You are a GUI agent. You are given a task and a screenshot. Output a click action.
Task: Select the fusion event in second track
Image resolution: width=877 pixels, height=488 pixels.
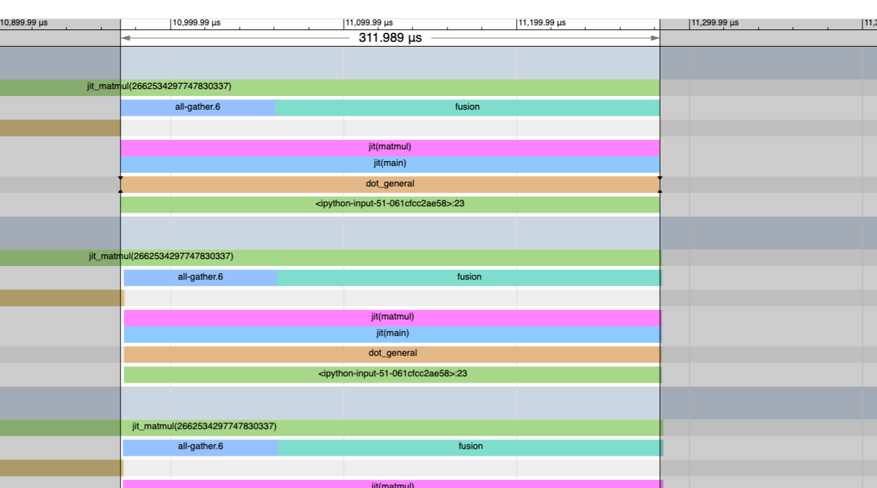pos(469,277)
